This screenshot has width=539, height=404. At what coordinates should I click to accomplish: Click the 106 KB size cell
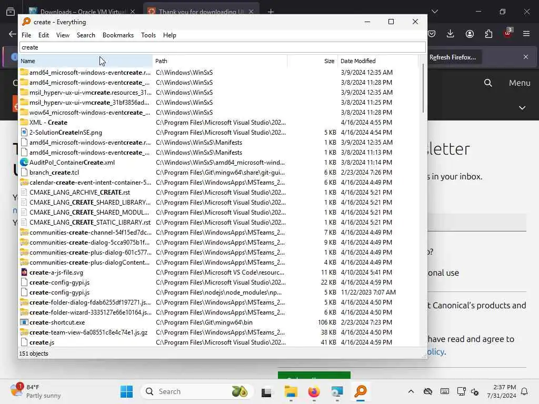[327, 322]
